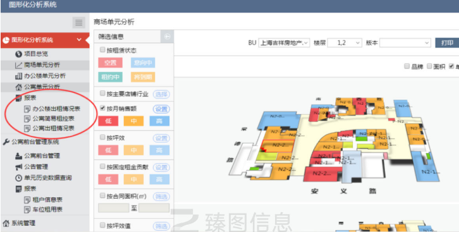The image size is (459, 232).
Task: Click the user icon beside 公寓前台管理
Action: coord(18,156)
